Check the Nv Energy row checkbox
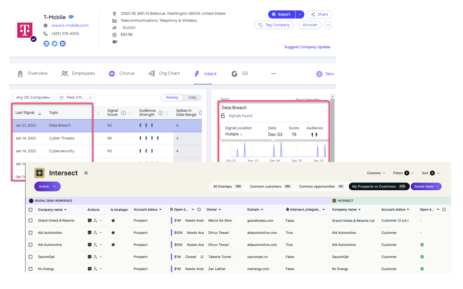Screen dimensions: 463x289 pos(31,269)
